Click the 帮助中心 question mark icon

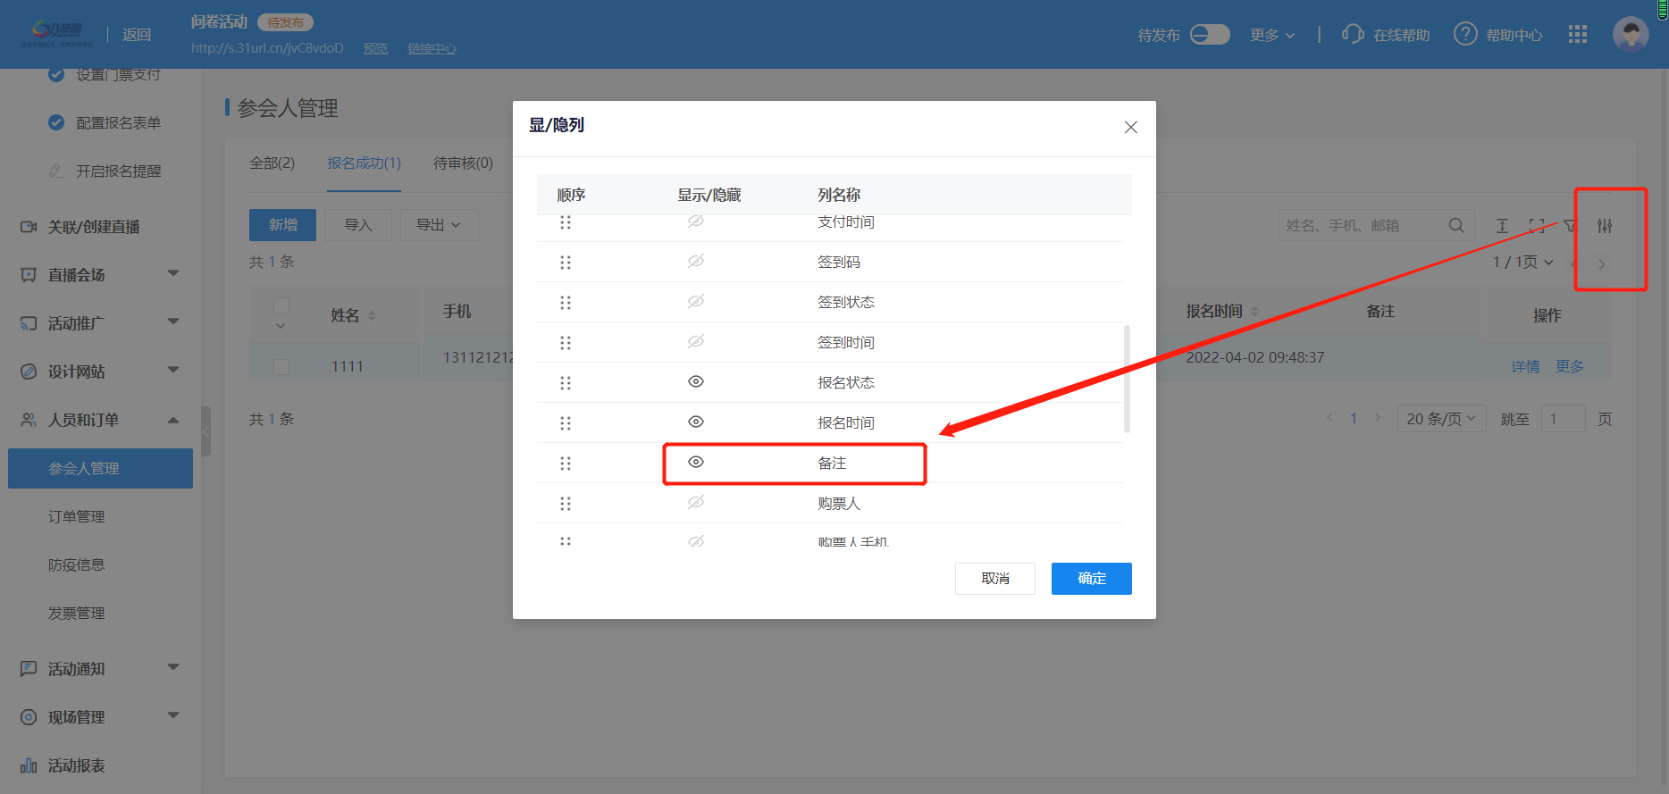1465,34
